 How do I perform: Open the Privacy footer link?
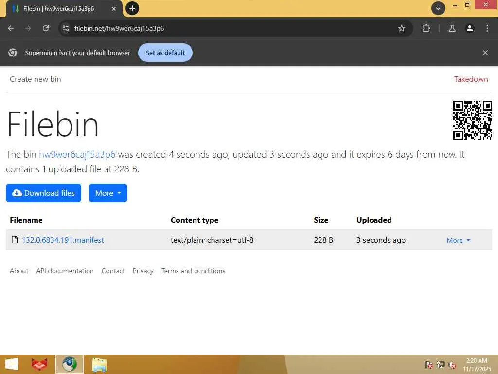143,271
